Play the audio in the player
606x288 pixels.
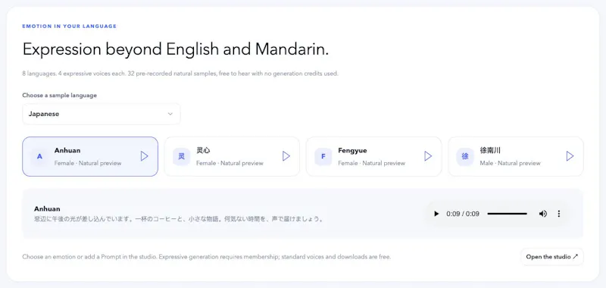click(x=436, y=214)
